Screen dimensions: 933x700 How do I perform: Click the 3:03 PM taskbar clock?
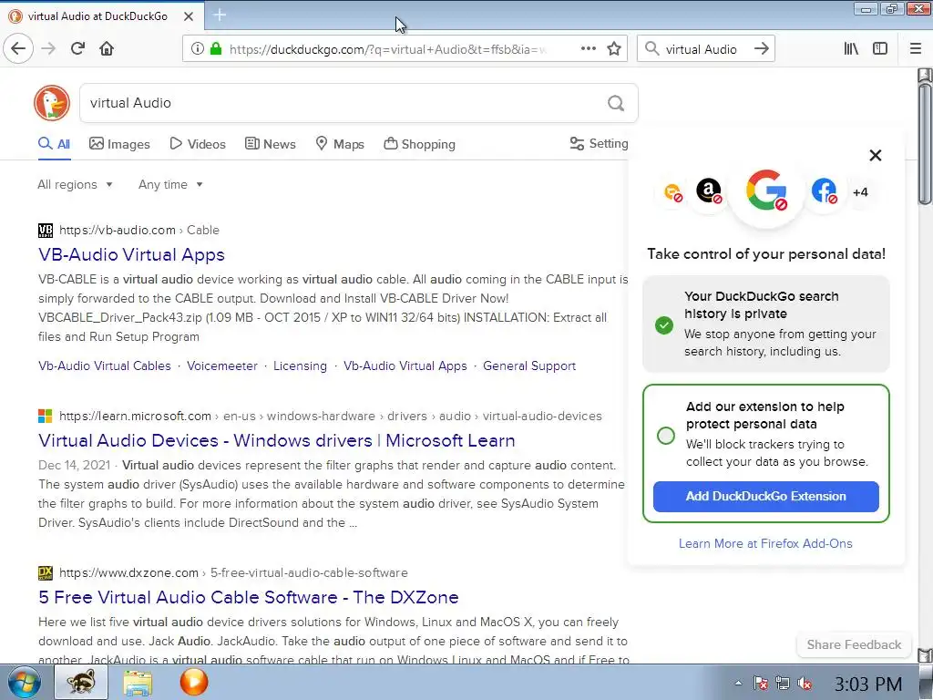click(x=868, y=684)
